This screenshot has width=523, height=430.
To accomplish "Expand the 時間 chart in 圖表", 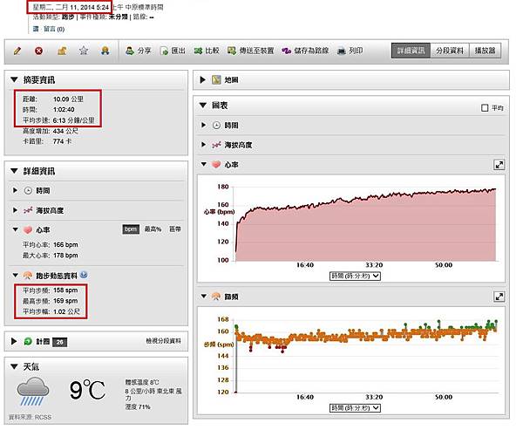I will click(x=203, y=125).
